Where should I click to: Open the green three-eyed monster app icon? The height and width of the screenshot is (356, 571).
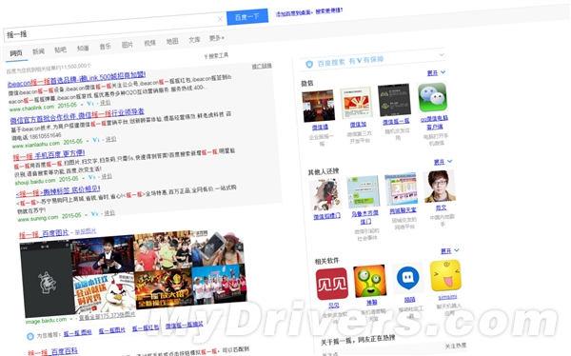click(370, 281)
